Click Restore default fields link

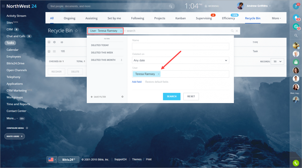157,82
